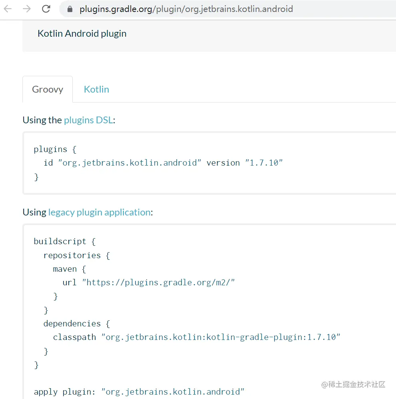Click the "repositories {" line

[76, 255]
